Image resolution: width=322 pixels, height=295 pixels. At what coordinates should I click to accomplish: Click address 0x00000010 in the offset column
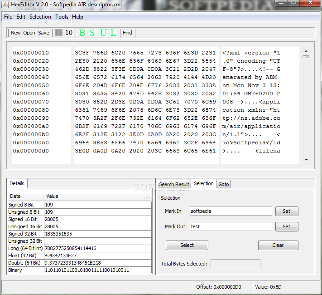pos(31,53)
